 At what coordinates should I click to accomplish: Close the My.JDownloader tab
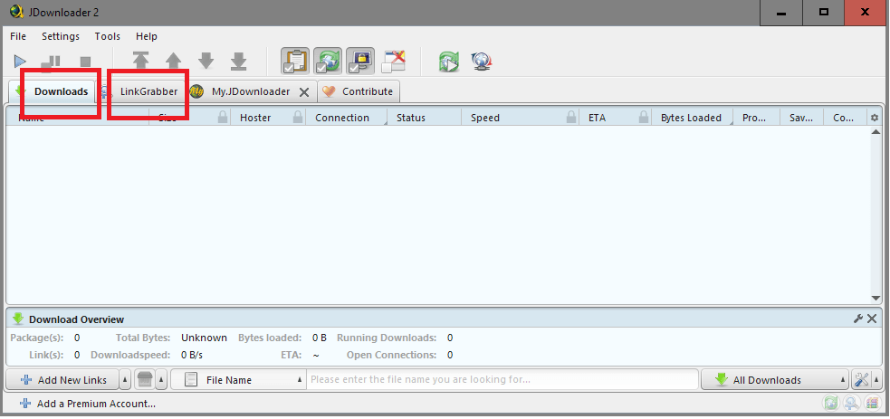point(304,91)
